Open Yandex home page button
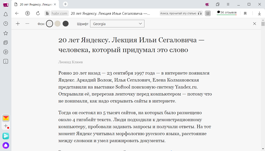265x151 pixels. point(27,13)
